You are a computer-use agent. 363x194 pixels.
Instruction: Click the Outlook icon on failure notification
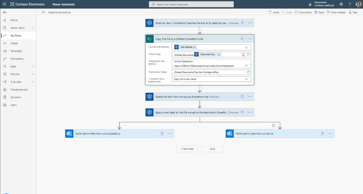pos(230,134)
